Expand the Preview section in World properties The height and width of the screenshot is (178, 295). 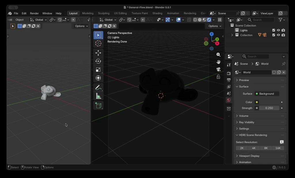[245, 80]
